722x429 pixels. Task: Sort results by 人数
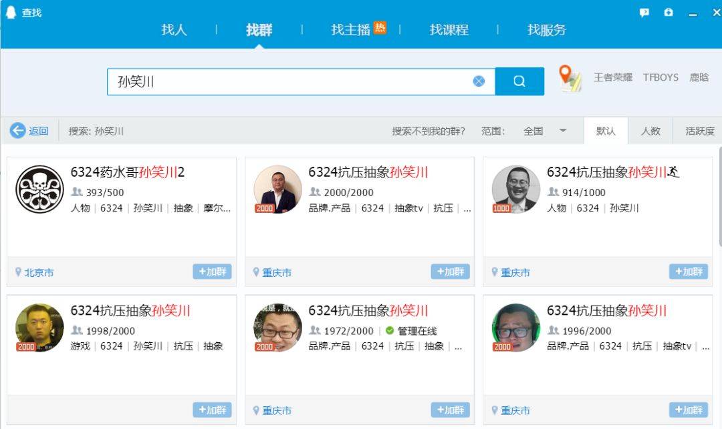pyautogui.click(x=650, y=131)
